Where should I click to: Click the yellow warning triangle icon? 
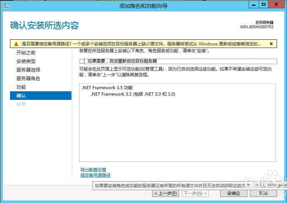[16, 44]
